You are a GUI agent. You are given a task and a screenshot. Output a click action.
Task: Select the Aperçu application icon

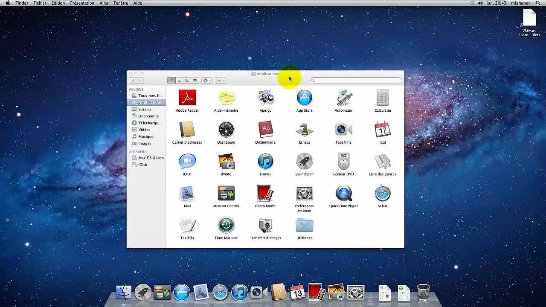pyautogui.click(x=265, y=98)
